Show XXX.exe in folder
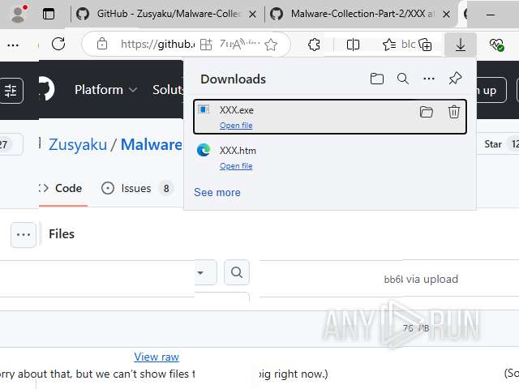The width and height of the screenshot is (519, 389). 427,112
